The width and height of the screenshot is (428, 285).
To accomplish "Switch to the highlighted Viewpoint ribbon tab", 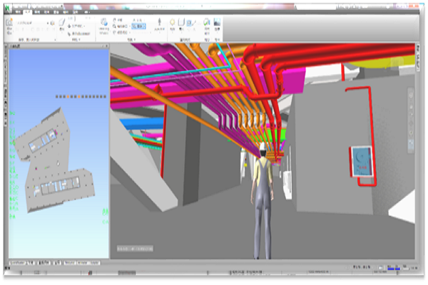I will pos(27,13).
